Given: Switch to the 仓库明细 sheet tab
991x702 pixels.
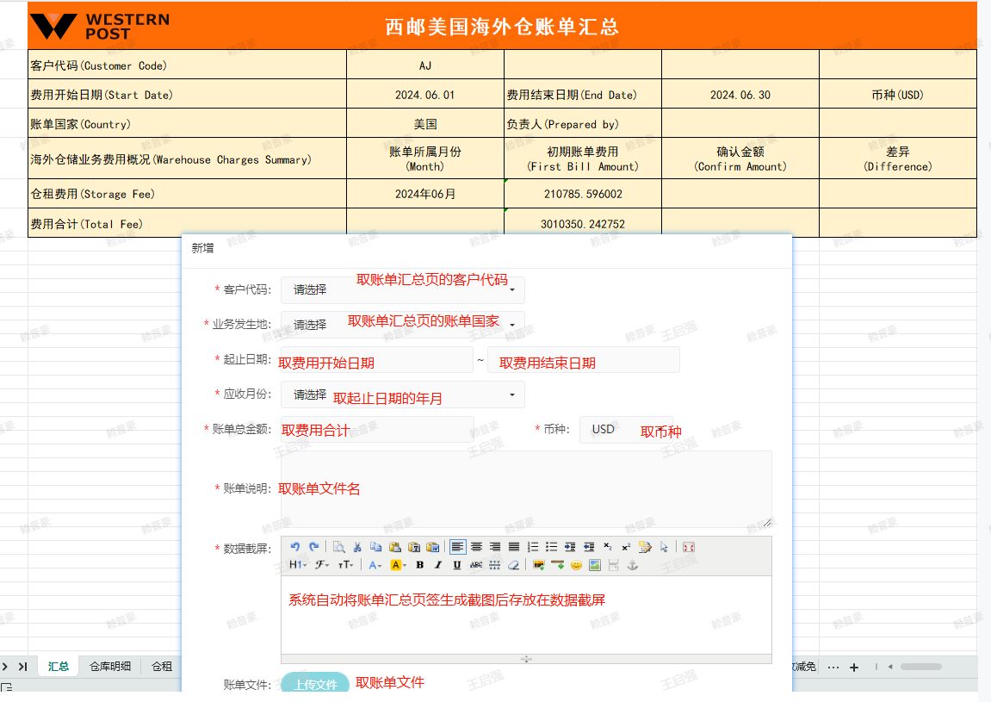Looking at the screenshot, I should (x=110, y=666).
